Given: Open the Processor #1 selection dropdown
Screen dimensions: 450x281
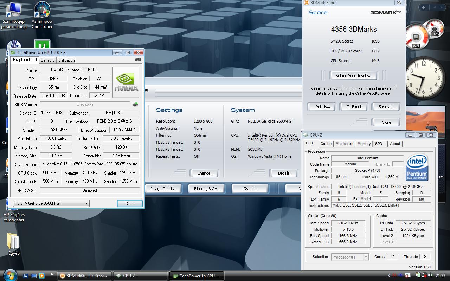Looking at the screenshot, I should click(350, 257).
